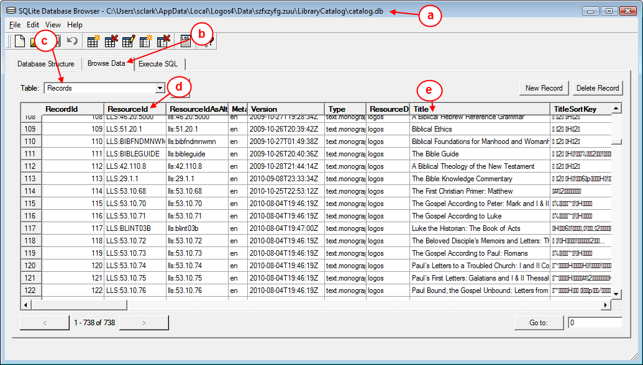This screenshot has width=643, height=365.
Task: Click the '2009-10-28T21:44:14Z' version cell
Action: coord(286,166)
